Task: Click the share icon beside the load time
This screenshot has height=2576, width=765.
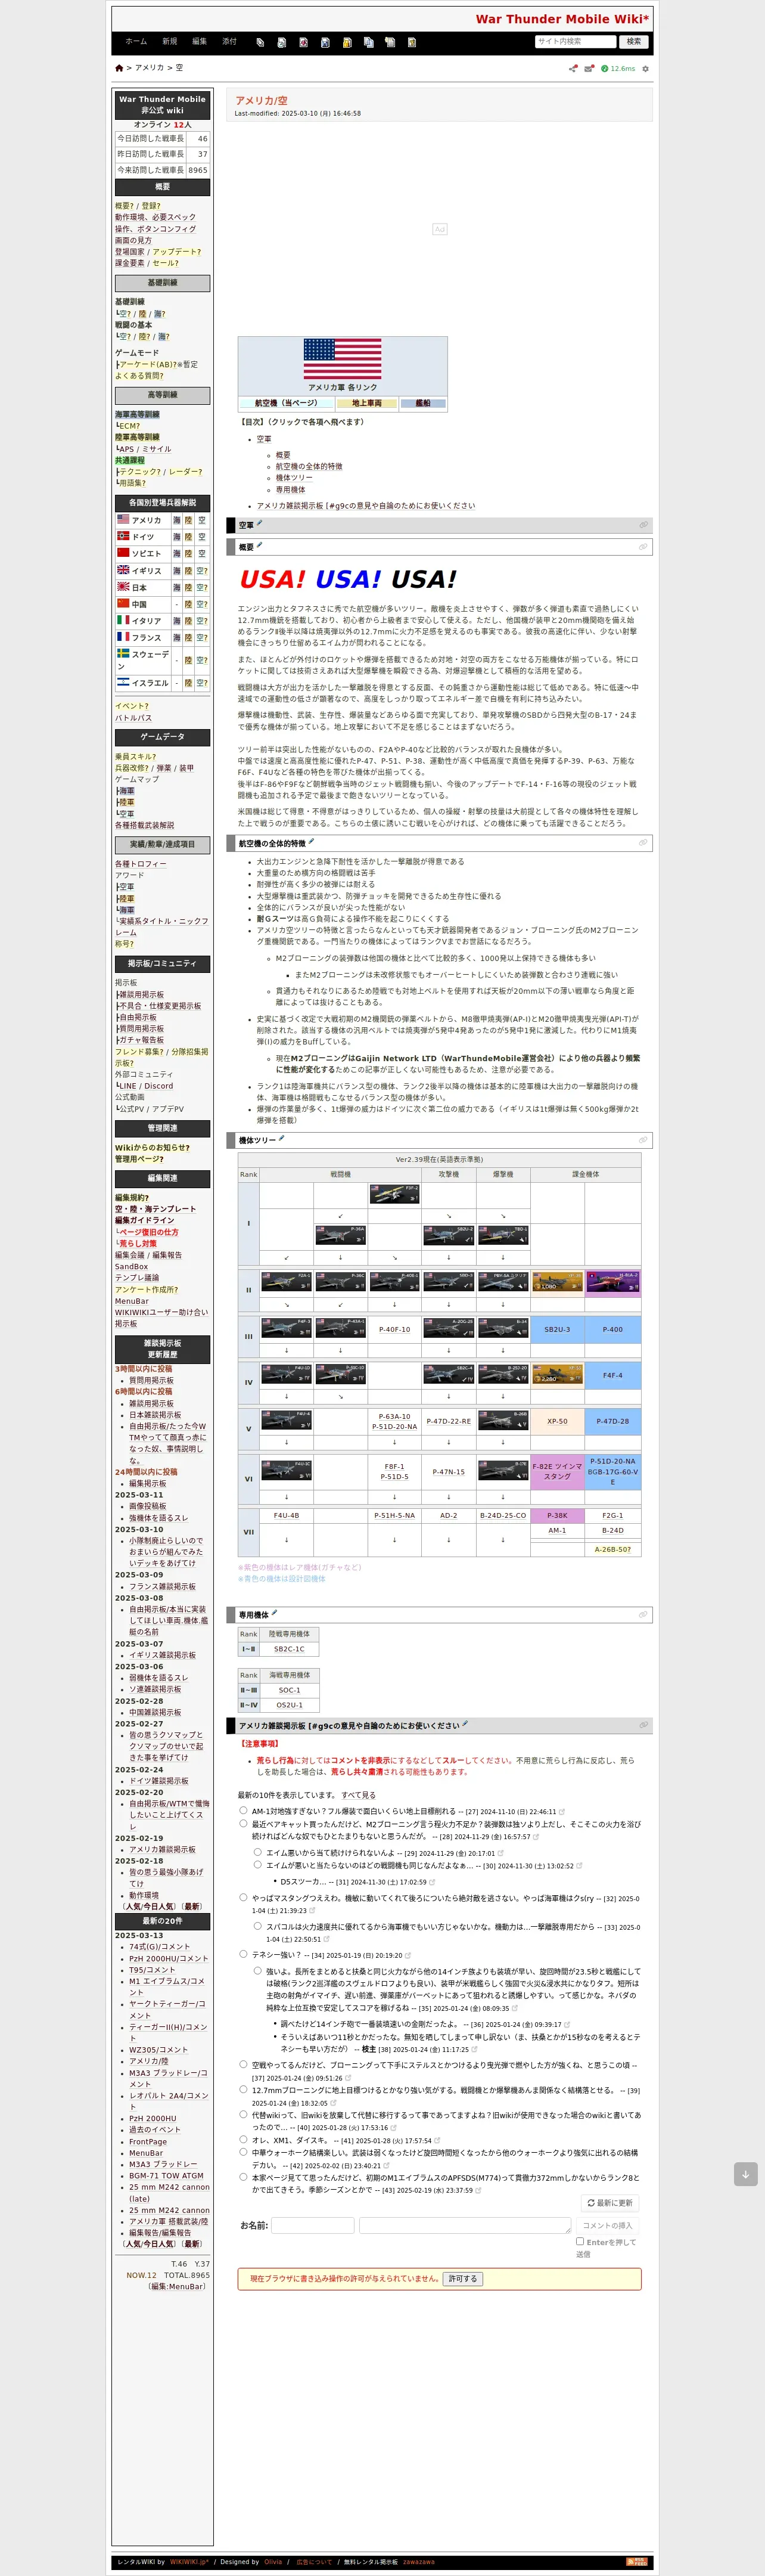Action: pos(573,69)
